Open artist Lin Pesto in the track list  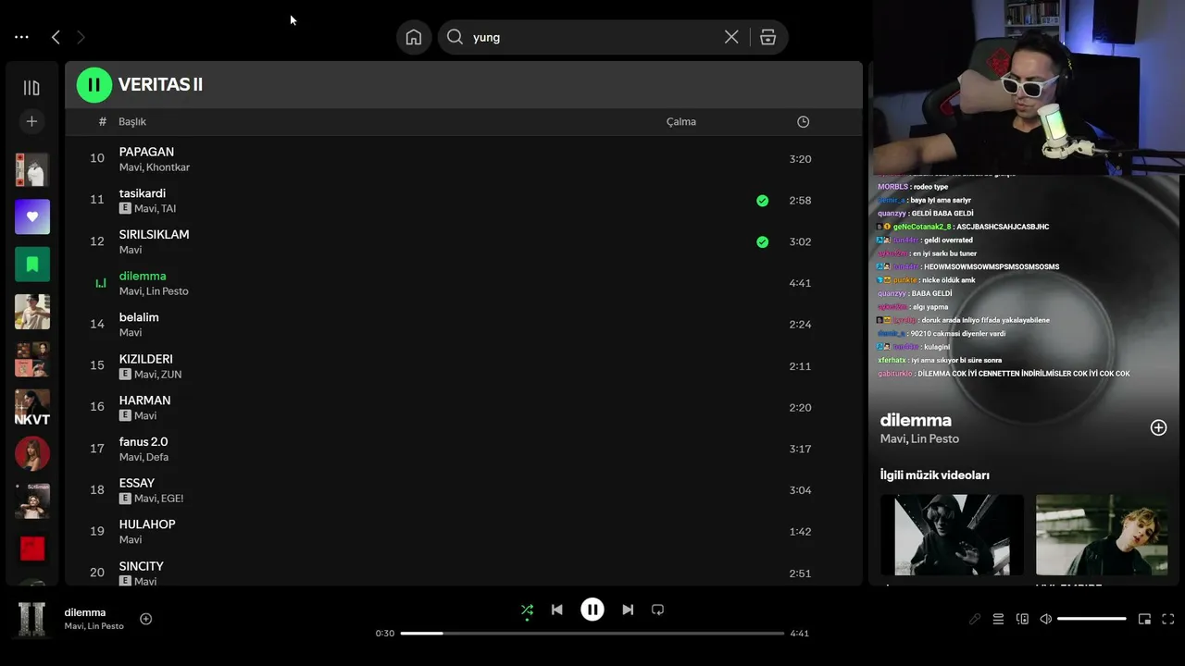pyautogui.click(x=168, y=291)
